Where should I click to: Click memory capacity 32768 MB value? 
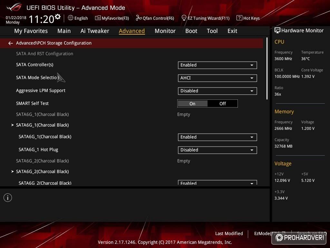[284, 146]
